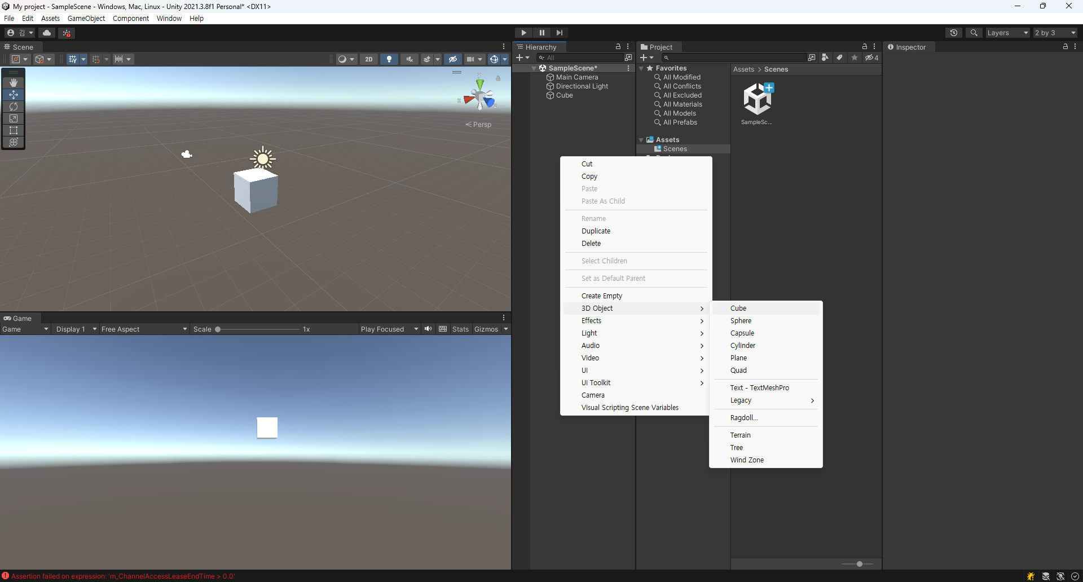Toggle Scene gizmos globe button
Screen dimensions: 1083x582
coord(494,59)
